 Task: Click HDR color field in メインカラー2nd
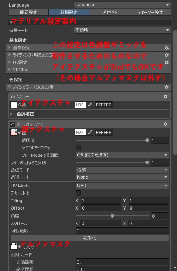tap(81, 132)
